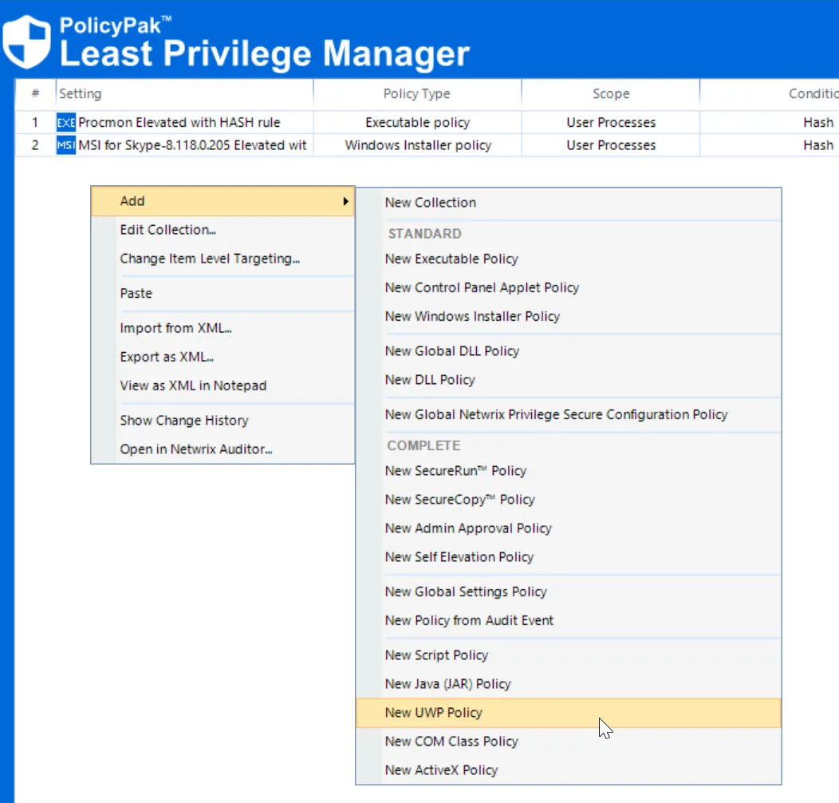Show Change History
Image resolution: width=839 pixels, height=803 pixels.
pyautogui.click(x=183, y=420)
